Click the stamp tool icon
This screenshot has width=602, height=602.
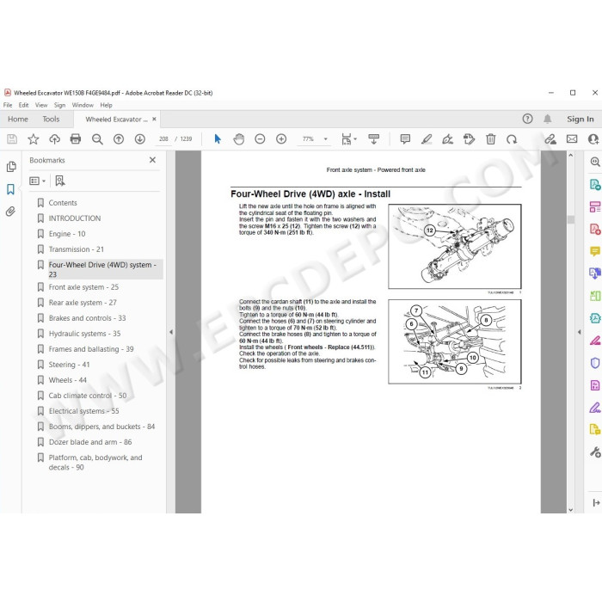tap(469, 139)
